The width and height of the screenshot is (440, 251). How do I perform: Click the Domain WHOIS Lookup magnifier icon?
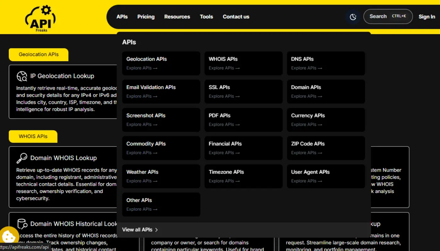pyautogui.click(x=22, y=158)
